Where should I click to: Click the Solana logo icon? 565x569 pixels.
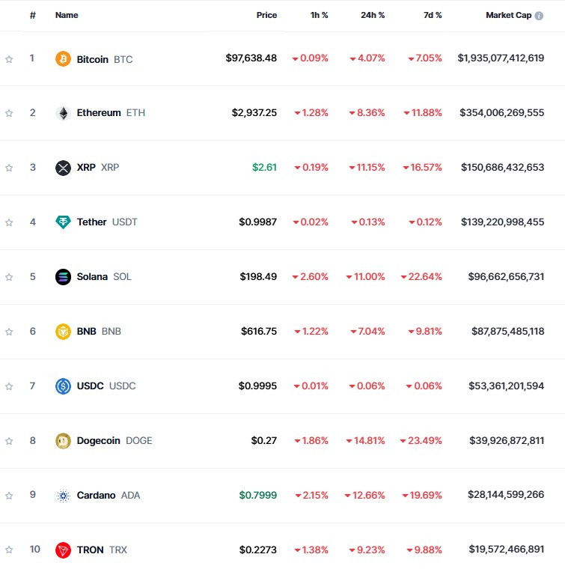click(64, 277)
